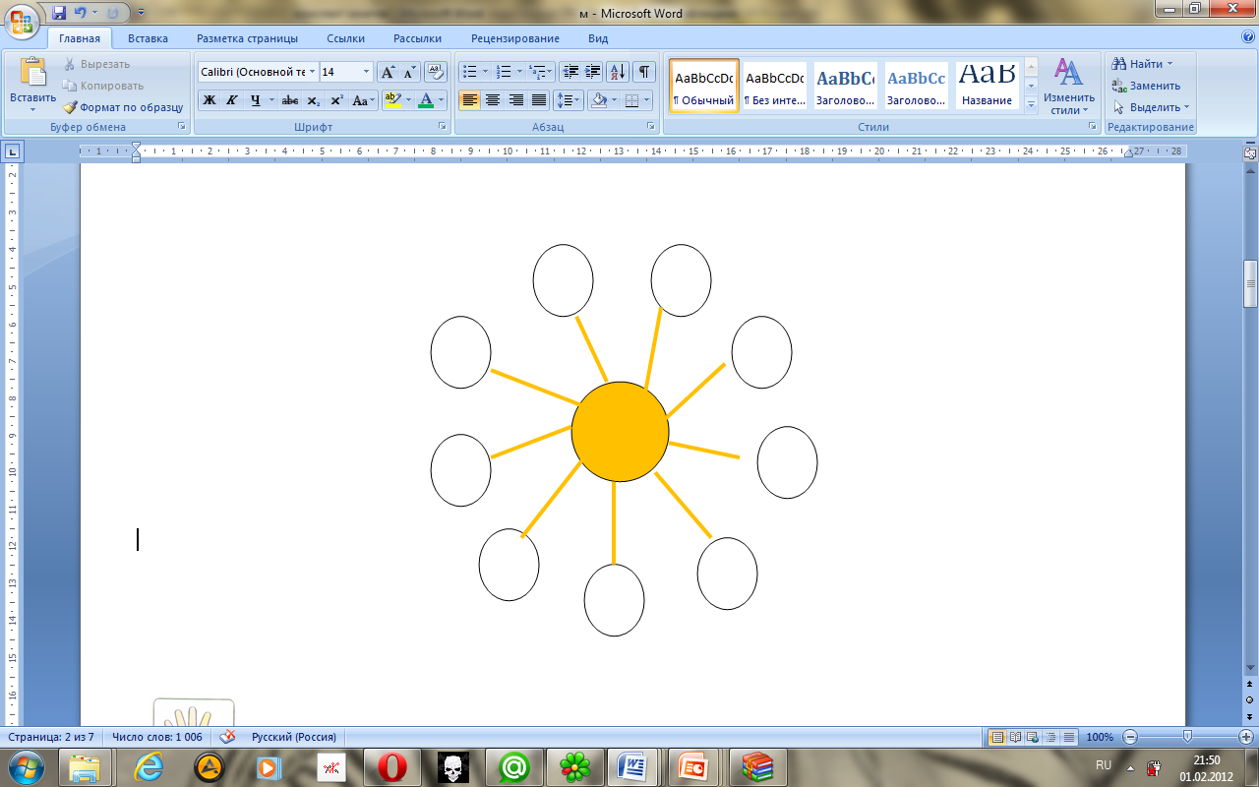The image size is (1259, 787).
Task: Toggle italic formatting (К)
Action: 232,100
